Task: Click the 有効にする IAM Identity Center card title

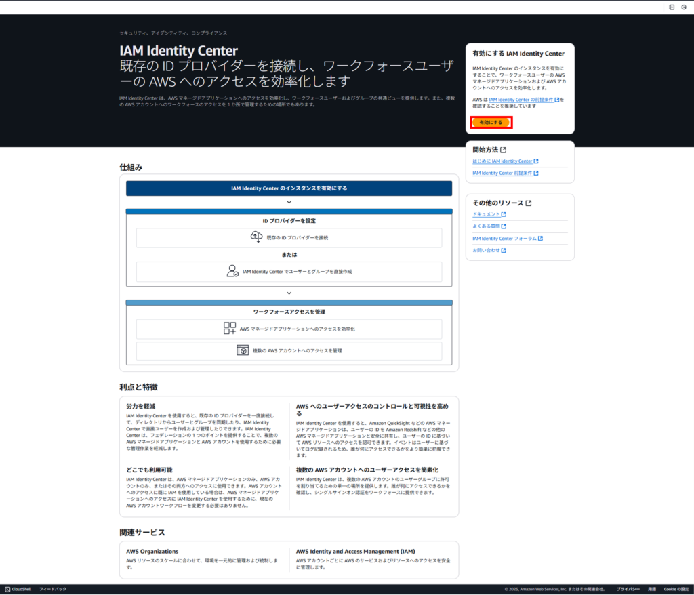Action: (x=518, y=54)
